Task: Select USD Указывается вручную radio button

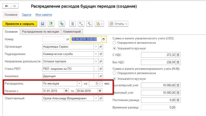Action: point(115,48)
